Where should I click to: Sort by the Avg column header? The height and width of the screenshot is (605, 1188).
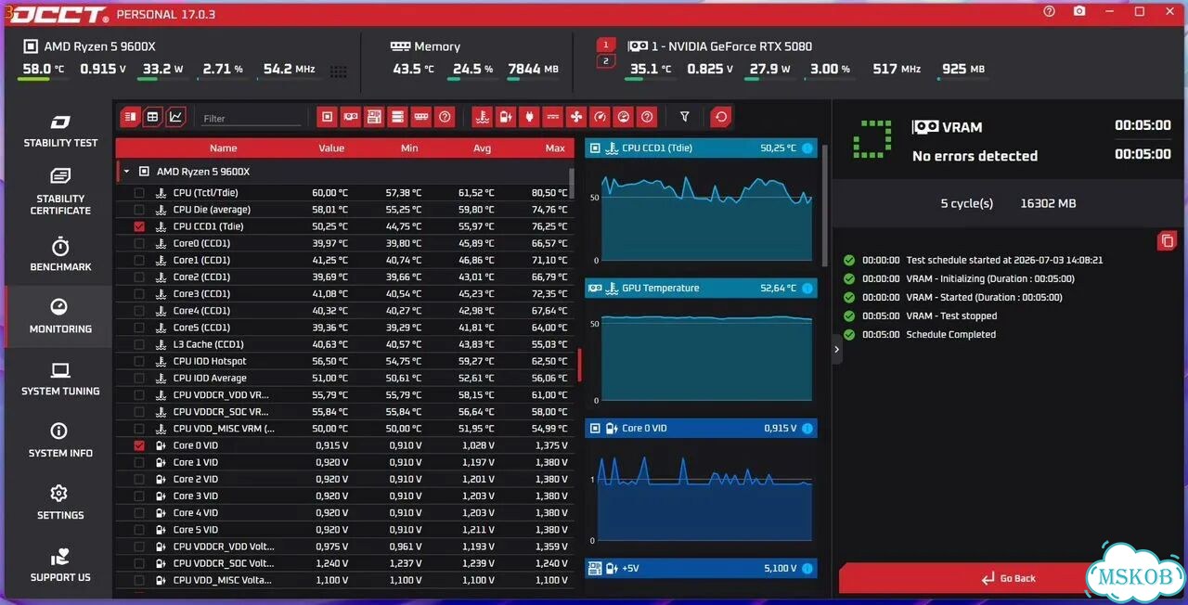[x=482, y=148]
